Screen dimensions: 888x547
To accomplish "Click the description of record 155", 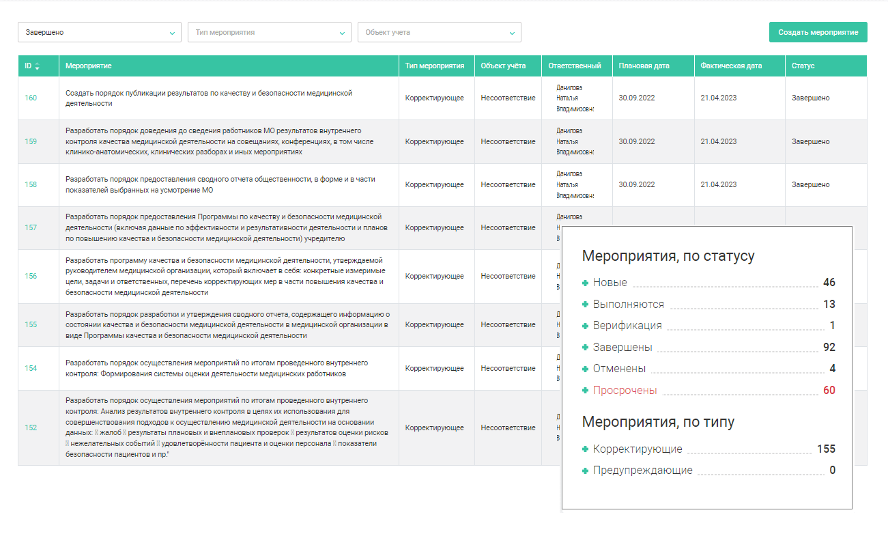I will 227,324.
